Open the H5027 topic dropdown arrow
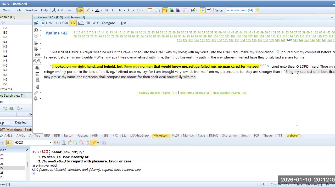Image resolution: width=335 pixels, height=188 pixels. click(51, 143)
